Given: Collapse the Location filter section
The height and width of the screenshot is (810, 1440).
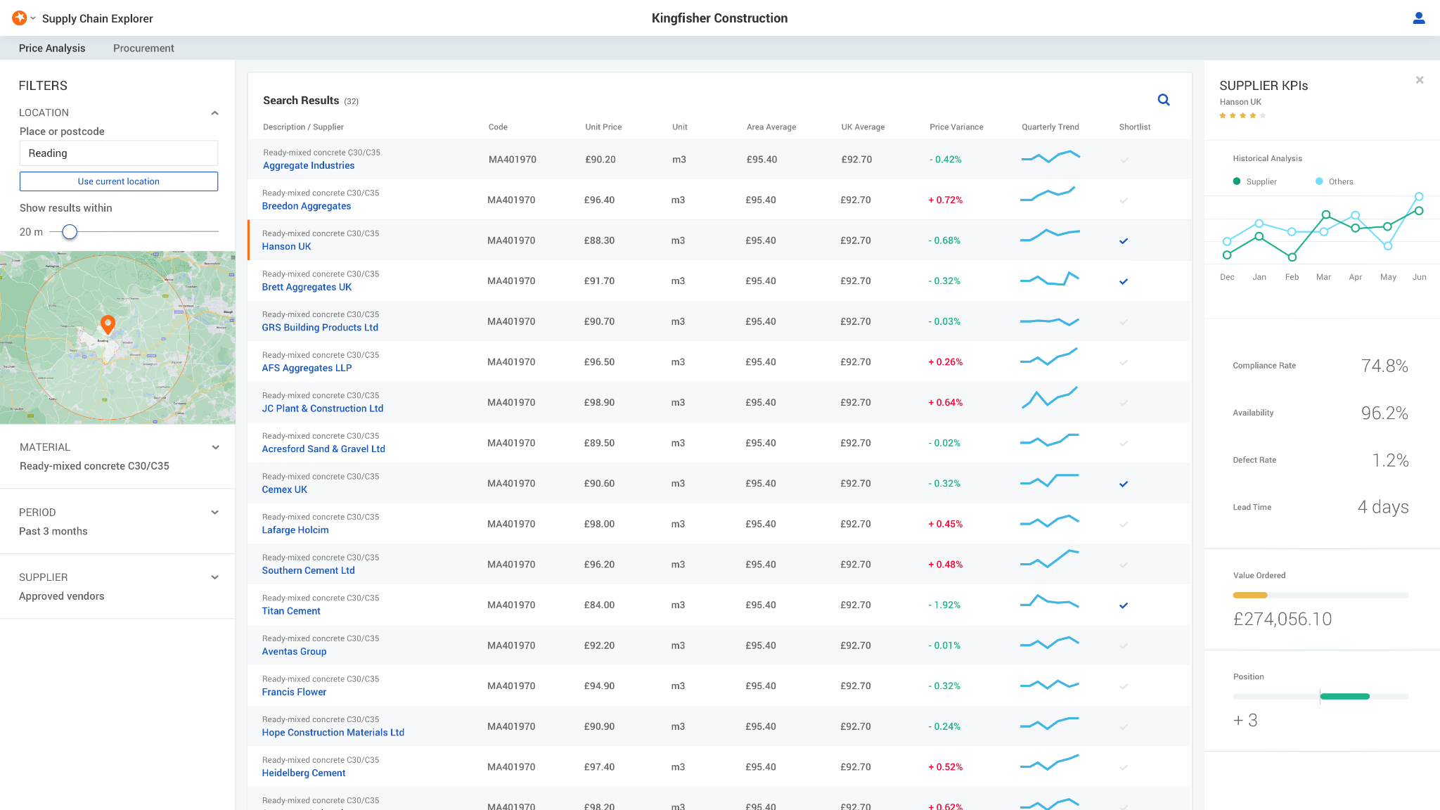Looking at the screenshot, I should coord(215,112).
